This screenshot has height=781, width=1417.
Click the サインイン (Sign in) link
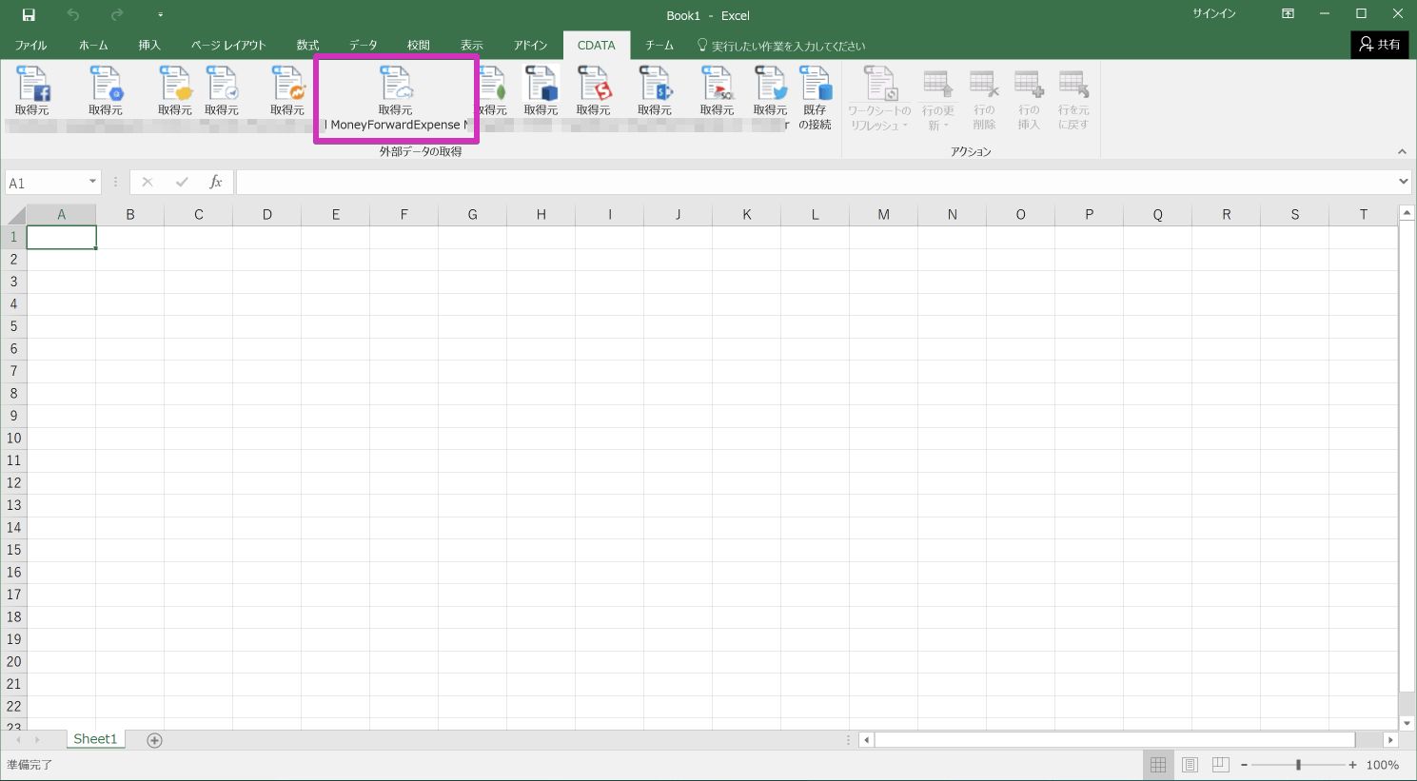click(1214, 14)
